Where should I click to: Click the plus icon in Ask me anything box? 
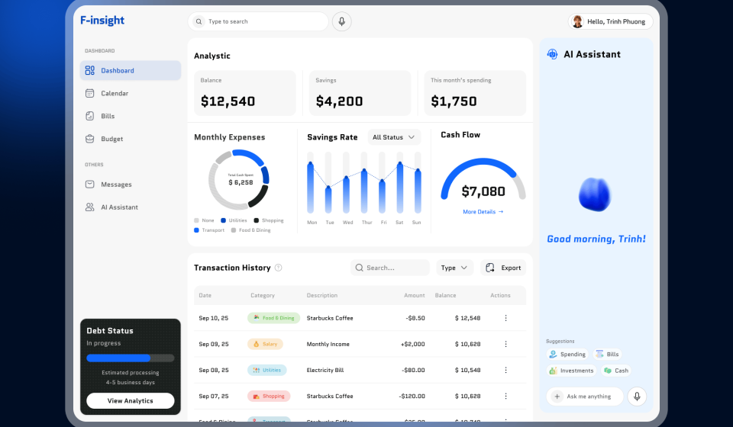(x=557, y=396)
